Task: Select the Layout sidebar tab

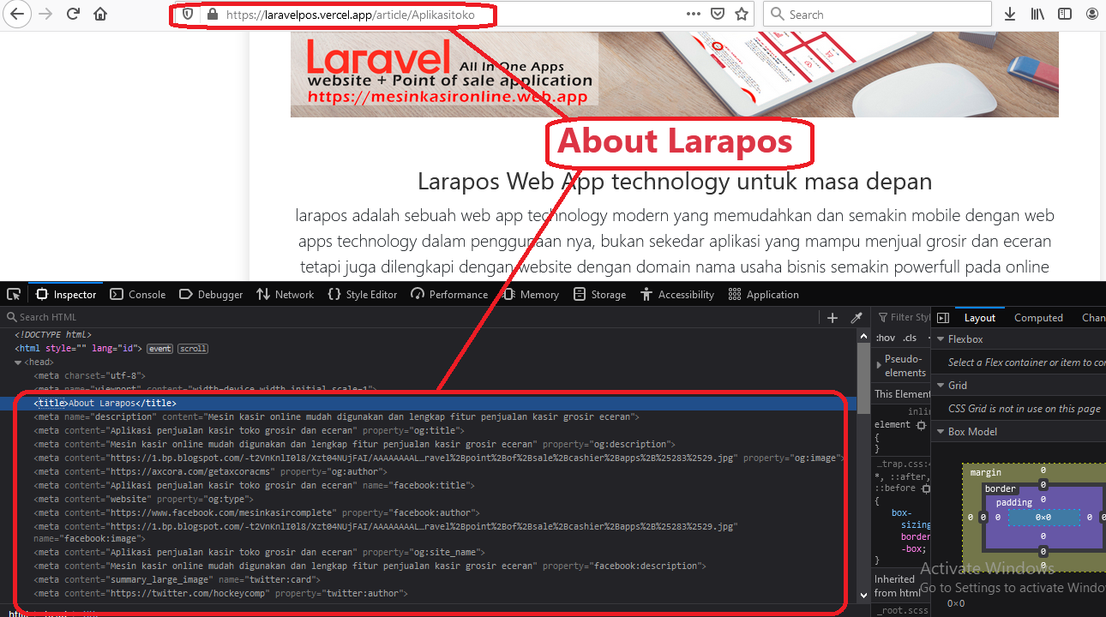Action: (x=979, y=317)
